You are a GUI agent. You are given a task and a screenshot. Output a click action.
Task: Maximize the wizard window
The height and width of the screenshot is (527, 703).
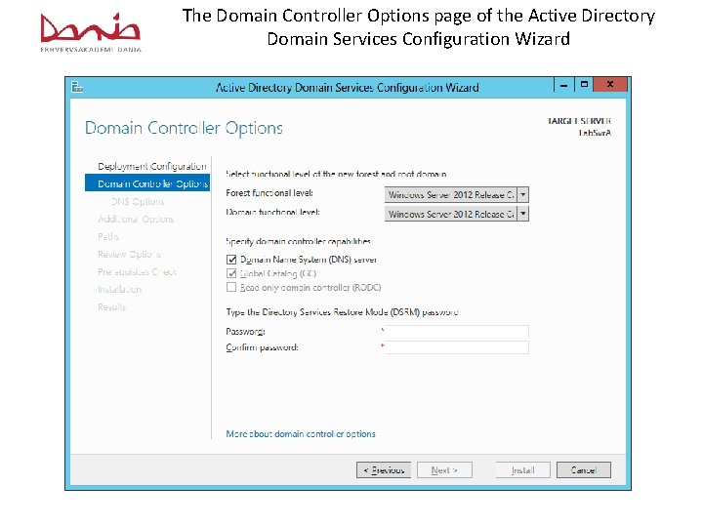click(x=584, y=84)
